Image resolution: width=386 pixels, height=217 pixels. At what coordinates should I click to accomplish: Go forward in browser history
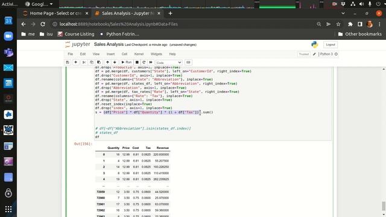(33, 24)
